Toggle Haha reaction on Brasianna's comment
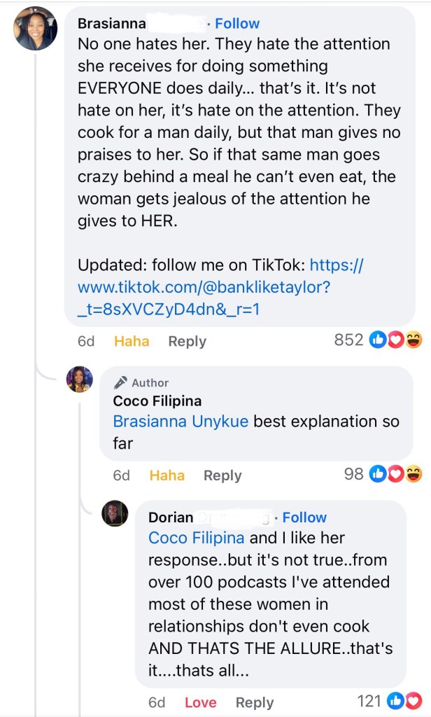The image size is (431, 717). (x=132, y=341)
